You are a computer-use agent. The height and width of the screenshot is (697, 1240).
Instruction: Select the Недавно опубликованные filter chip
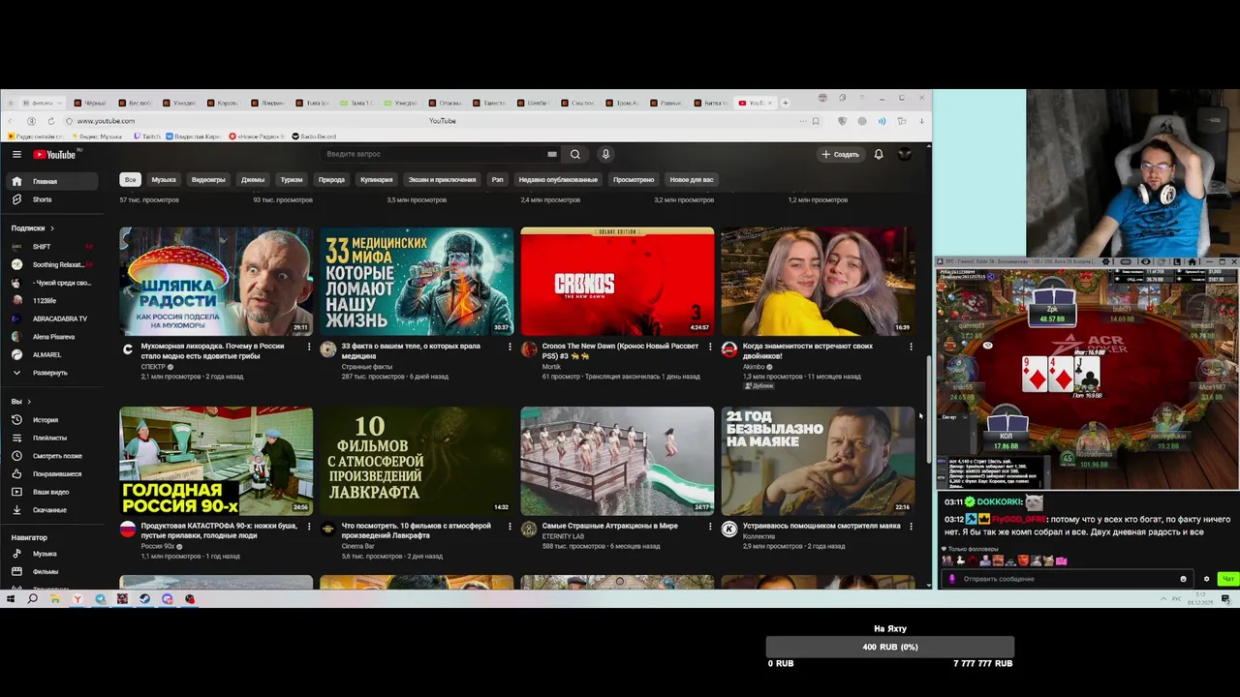tap(558, 180)
